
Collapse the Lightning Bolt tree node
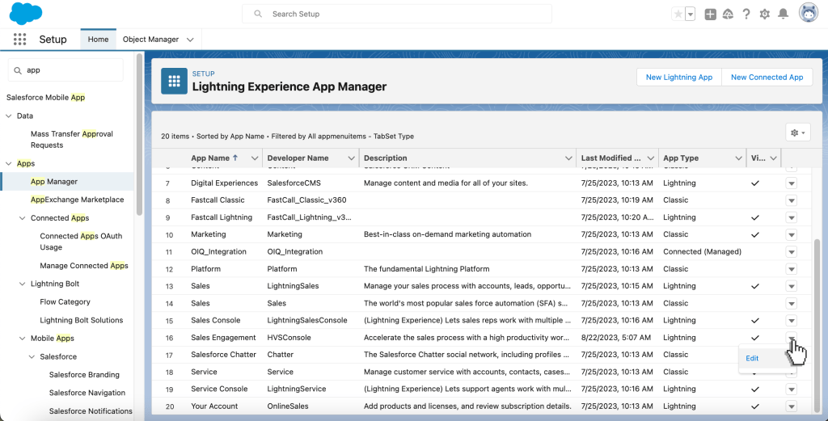pyautogui.click(x=22, y=284)
